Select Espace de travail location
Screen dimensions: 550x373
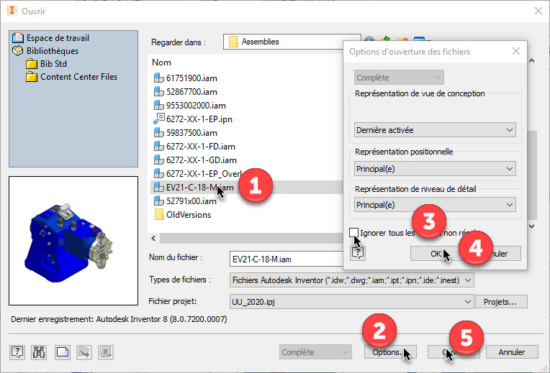point(58,38)
